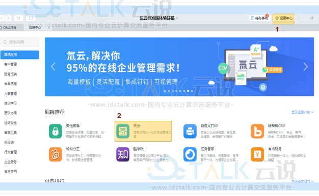The width and height of the screenshot is (319, 196).
Task: Click the 任务管家 app title
Action: (x=207, y=149)
